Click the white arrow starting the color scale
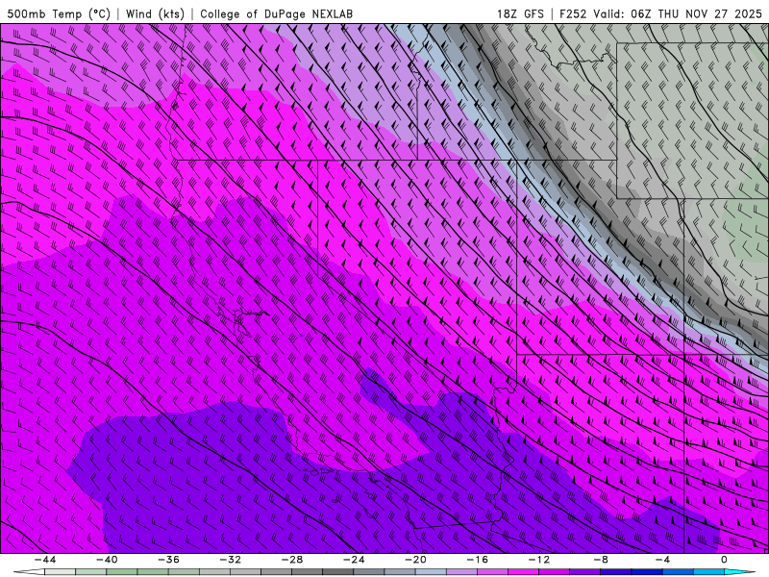This screenshot has height=577, width=769. 29,572
